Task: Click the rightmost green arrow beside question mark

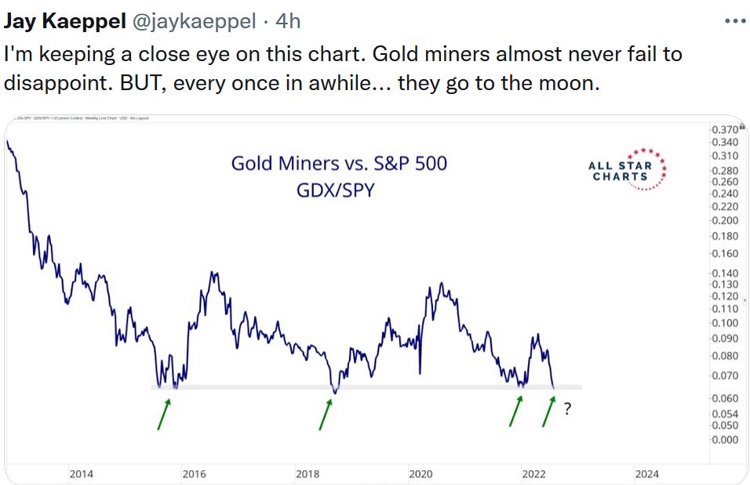Action: [x=549, y=411]
